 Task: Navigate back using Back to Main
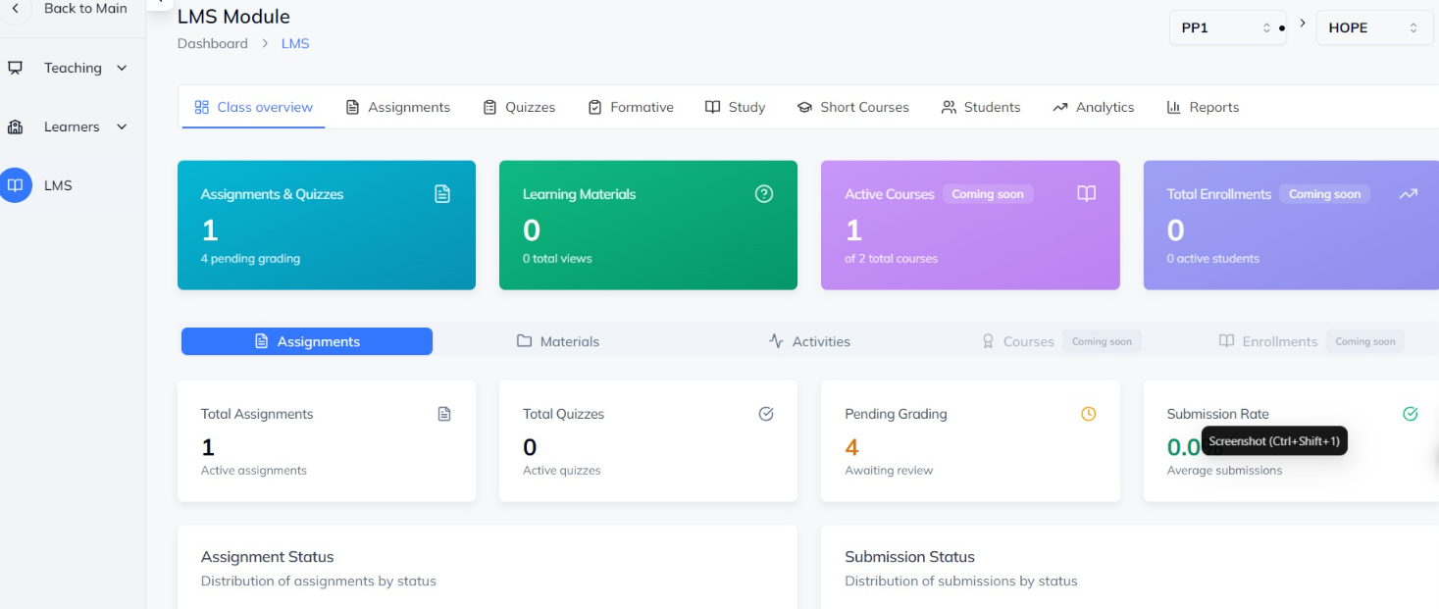tap(83, 9)
